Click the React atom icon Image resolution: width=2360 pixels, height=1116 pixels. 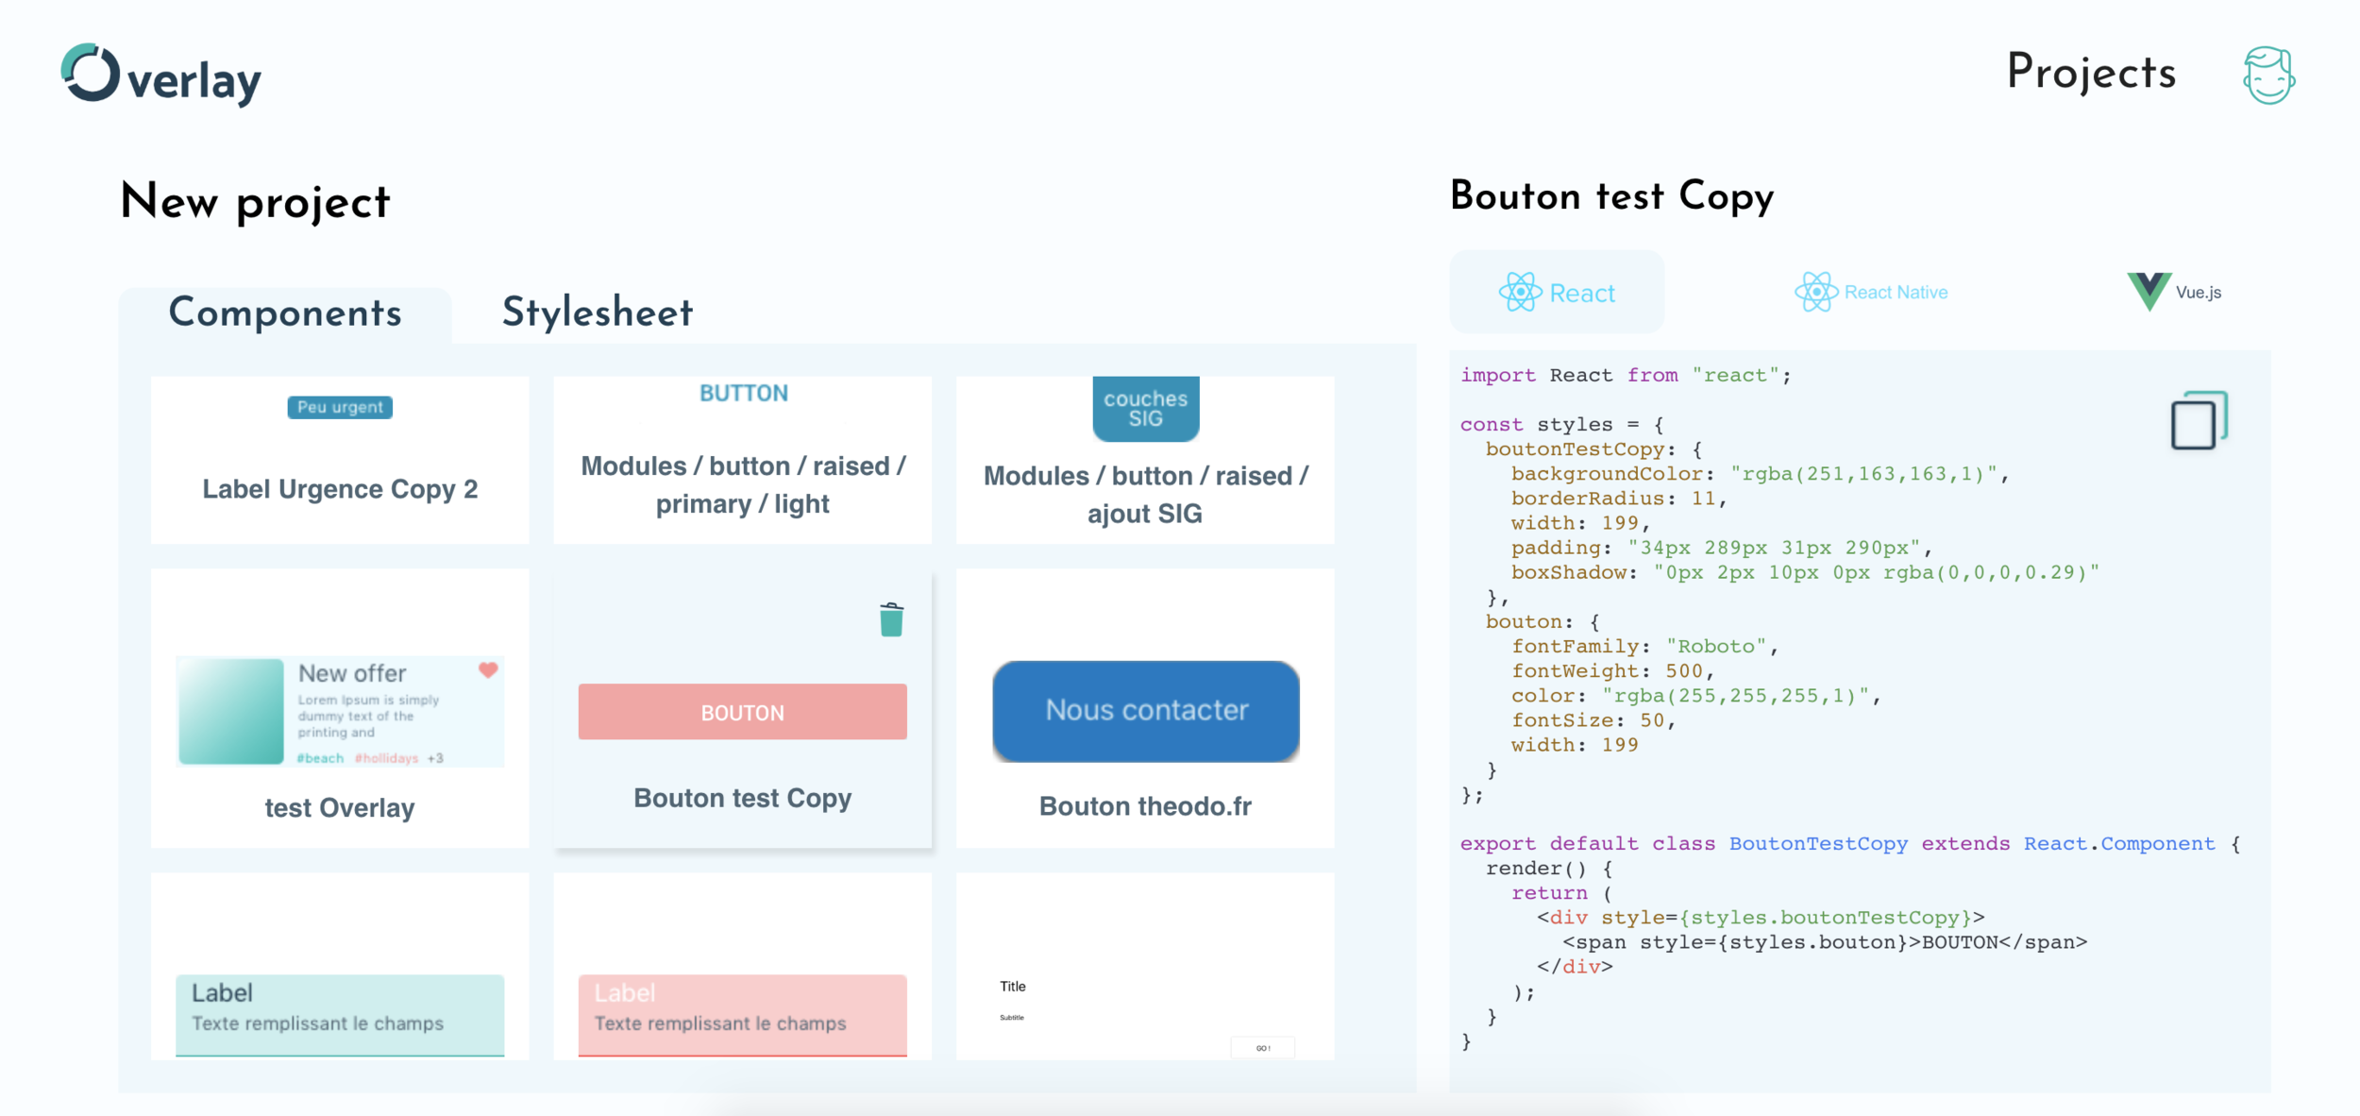pos(1520,293)
